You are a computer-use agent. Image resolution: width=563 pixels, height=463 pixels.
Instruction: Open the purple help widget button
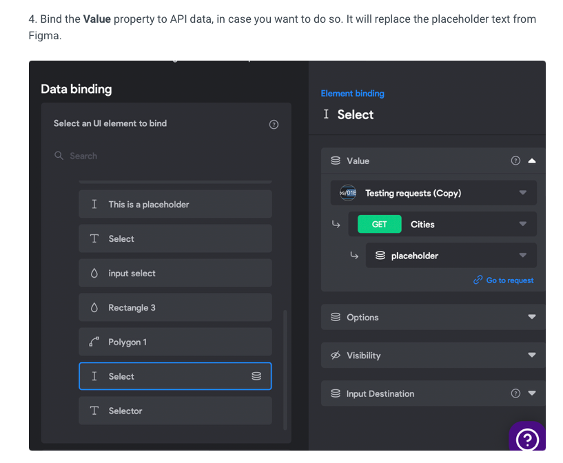pos(527,437)
